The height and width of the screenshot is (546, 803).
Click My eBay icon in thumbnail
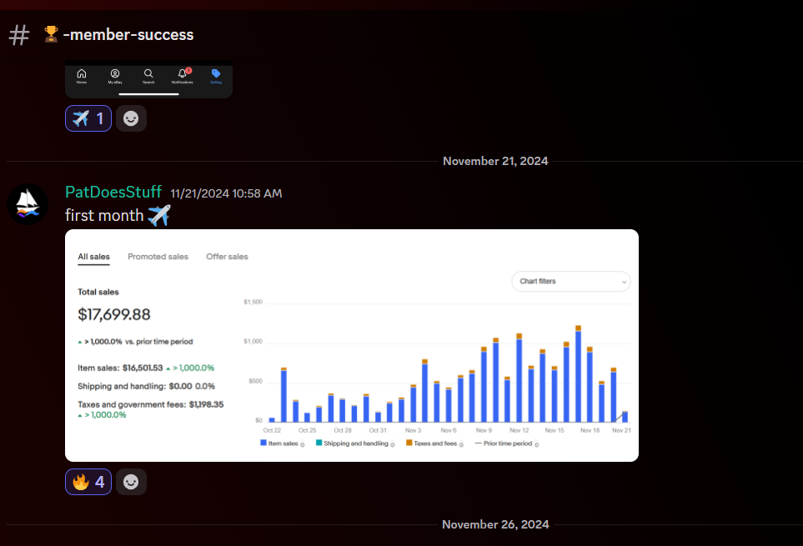pos(115,76)
